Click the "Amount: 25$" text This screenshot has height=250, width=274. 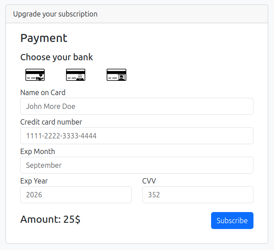click(50, 219)
